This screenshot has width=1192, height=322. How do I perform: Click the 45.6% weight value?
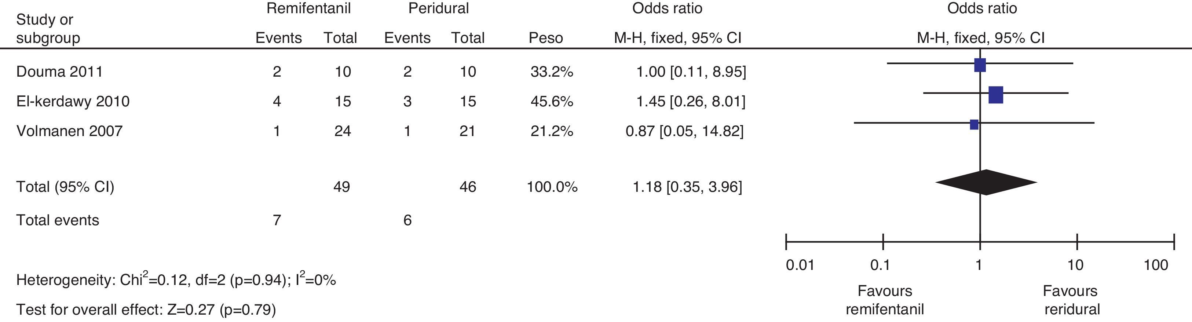click(552, 101)
